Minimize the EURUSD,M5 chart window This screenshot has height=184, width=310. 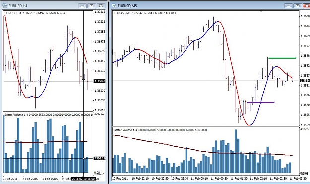point(288,6)
